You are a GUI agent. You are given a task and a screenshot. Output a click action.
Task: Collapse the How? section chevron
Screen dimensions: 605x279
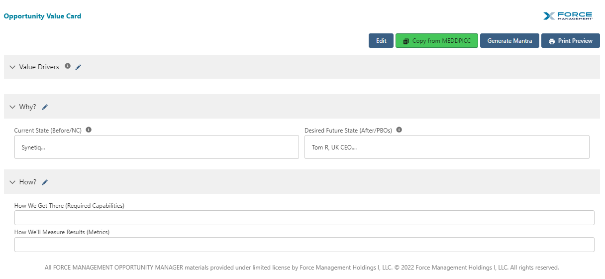point(12,182)
